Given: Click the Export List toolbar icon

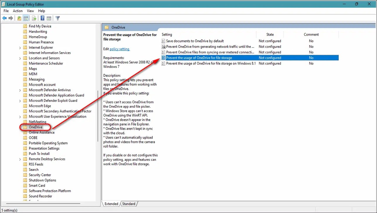Looking at the screenshot, I should click(x=34, y=18).
